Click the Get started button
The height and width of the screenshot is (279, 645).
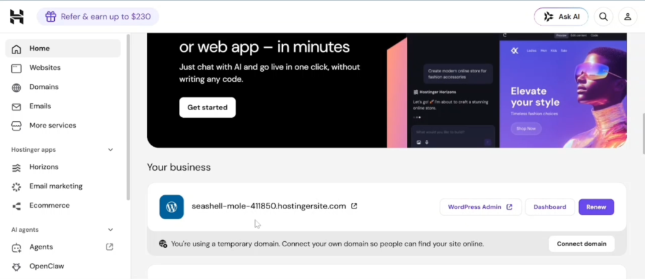coord(207,108)
